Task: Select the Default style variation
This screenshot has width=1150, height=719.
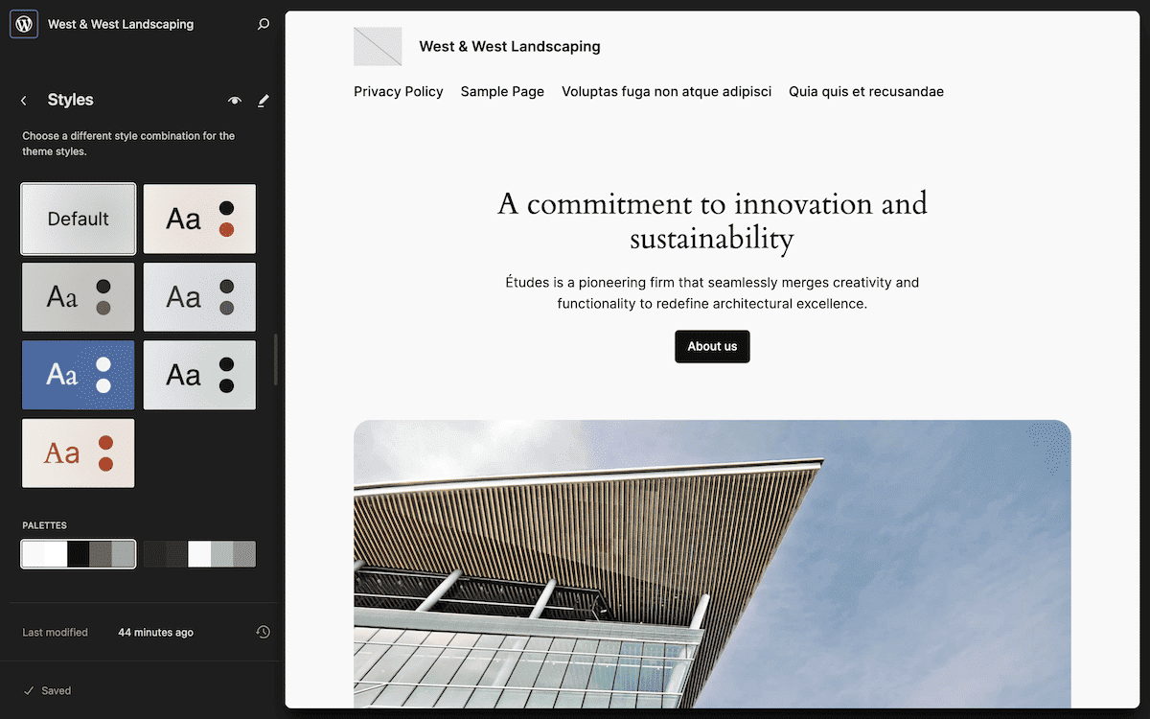Action: tap(79, 219)
